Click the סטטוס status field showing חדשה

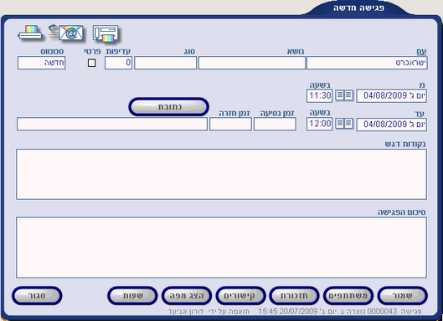pos(42,63)
